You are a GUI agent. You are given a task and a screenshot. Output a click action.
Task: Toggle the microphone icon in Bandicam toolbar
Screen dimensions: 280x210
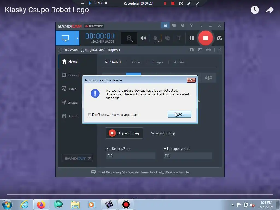156,38
